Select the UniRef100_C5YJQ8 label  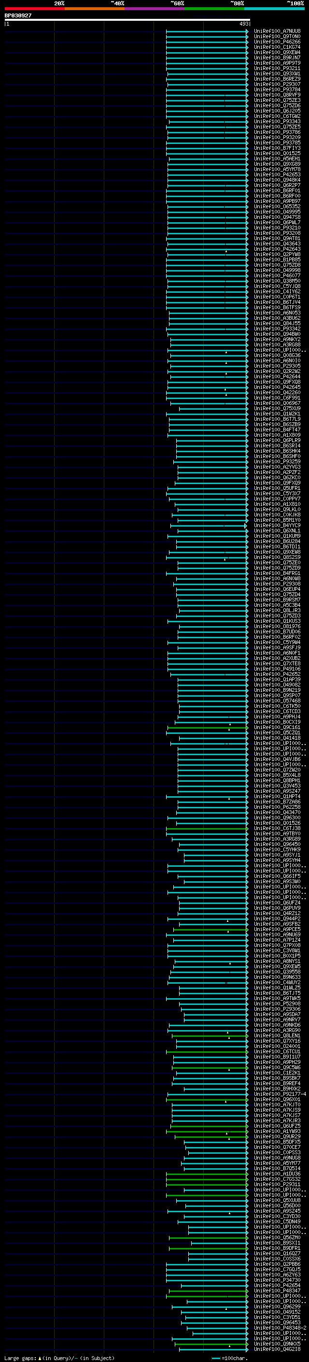coord(277,287)
